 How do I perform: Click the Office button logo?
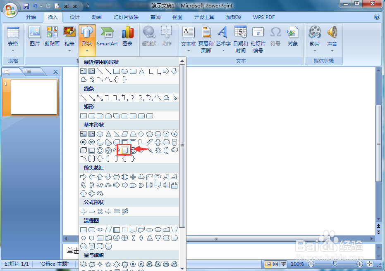coord(10,10)
